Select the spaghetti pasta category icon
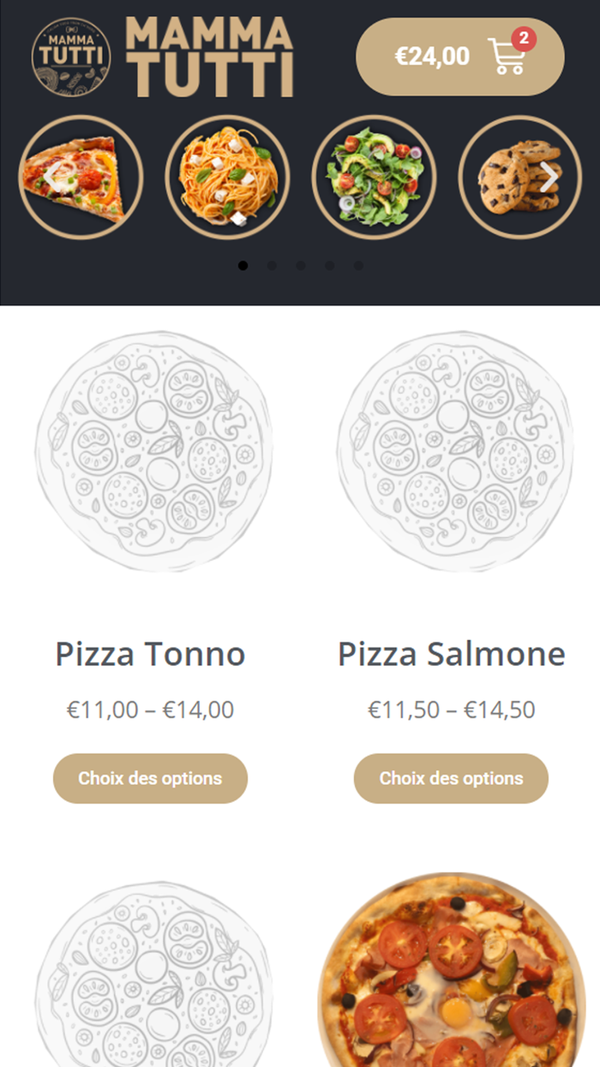The image size is (600, 1067). pos(228,177)
